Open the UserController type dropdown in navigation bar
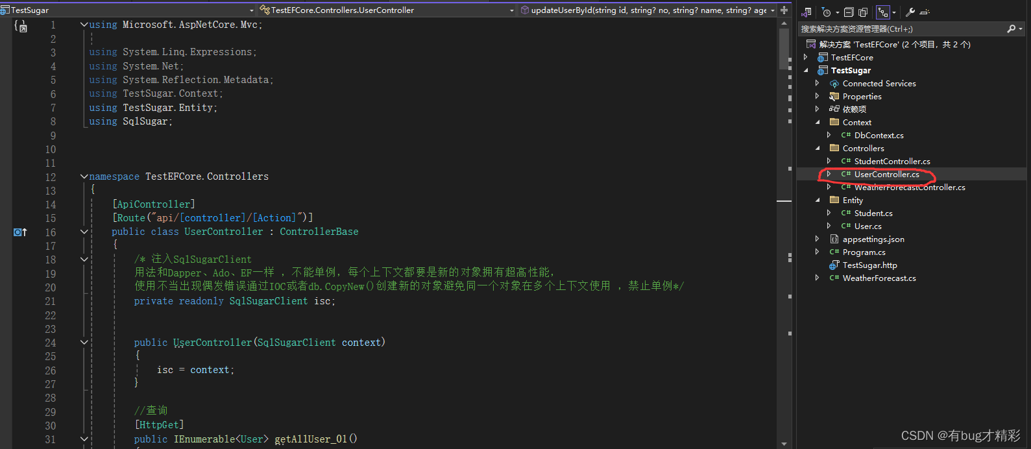Viewport: 1031px width, 449px height. (x=512, y=10)
